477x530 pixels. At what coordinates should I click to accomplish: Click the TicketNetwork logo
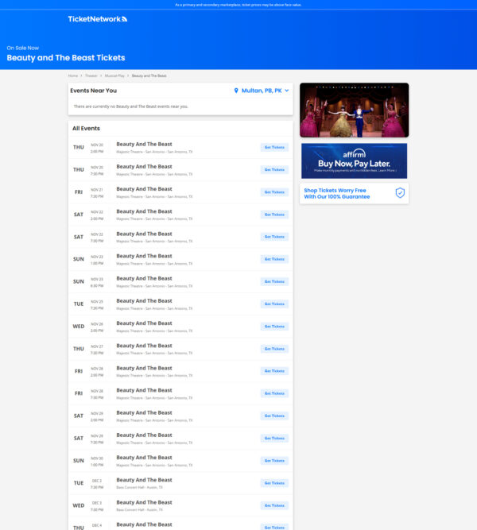pyautogui.click(x=98, y=19)
